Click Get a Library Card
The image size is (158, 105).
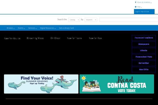pos(66,28)
